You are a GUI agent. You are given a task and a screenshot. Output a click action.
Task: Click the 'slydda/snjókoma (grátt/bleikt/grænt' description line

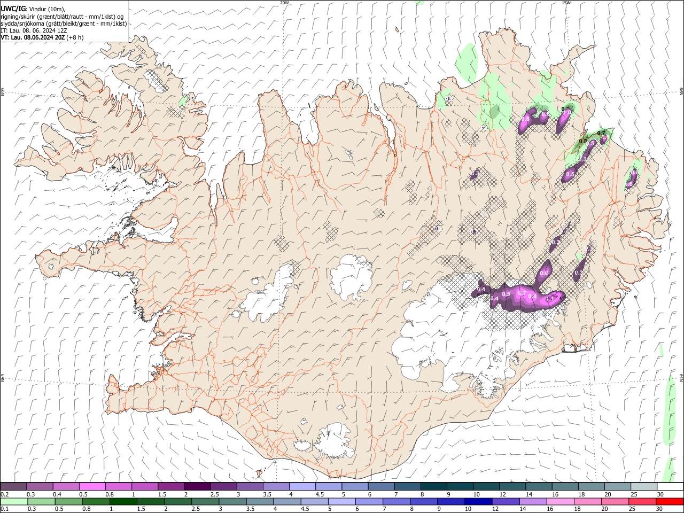tap(64, 24)
